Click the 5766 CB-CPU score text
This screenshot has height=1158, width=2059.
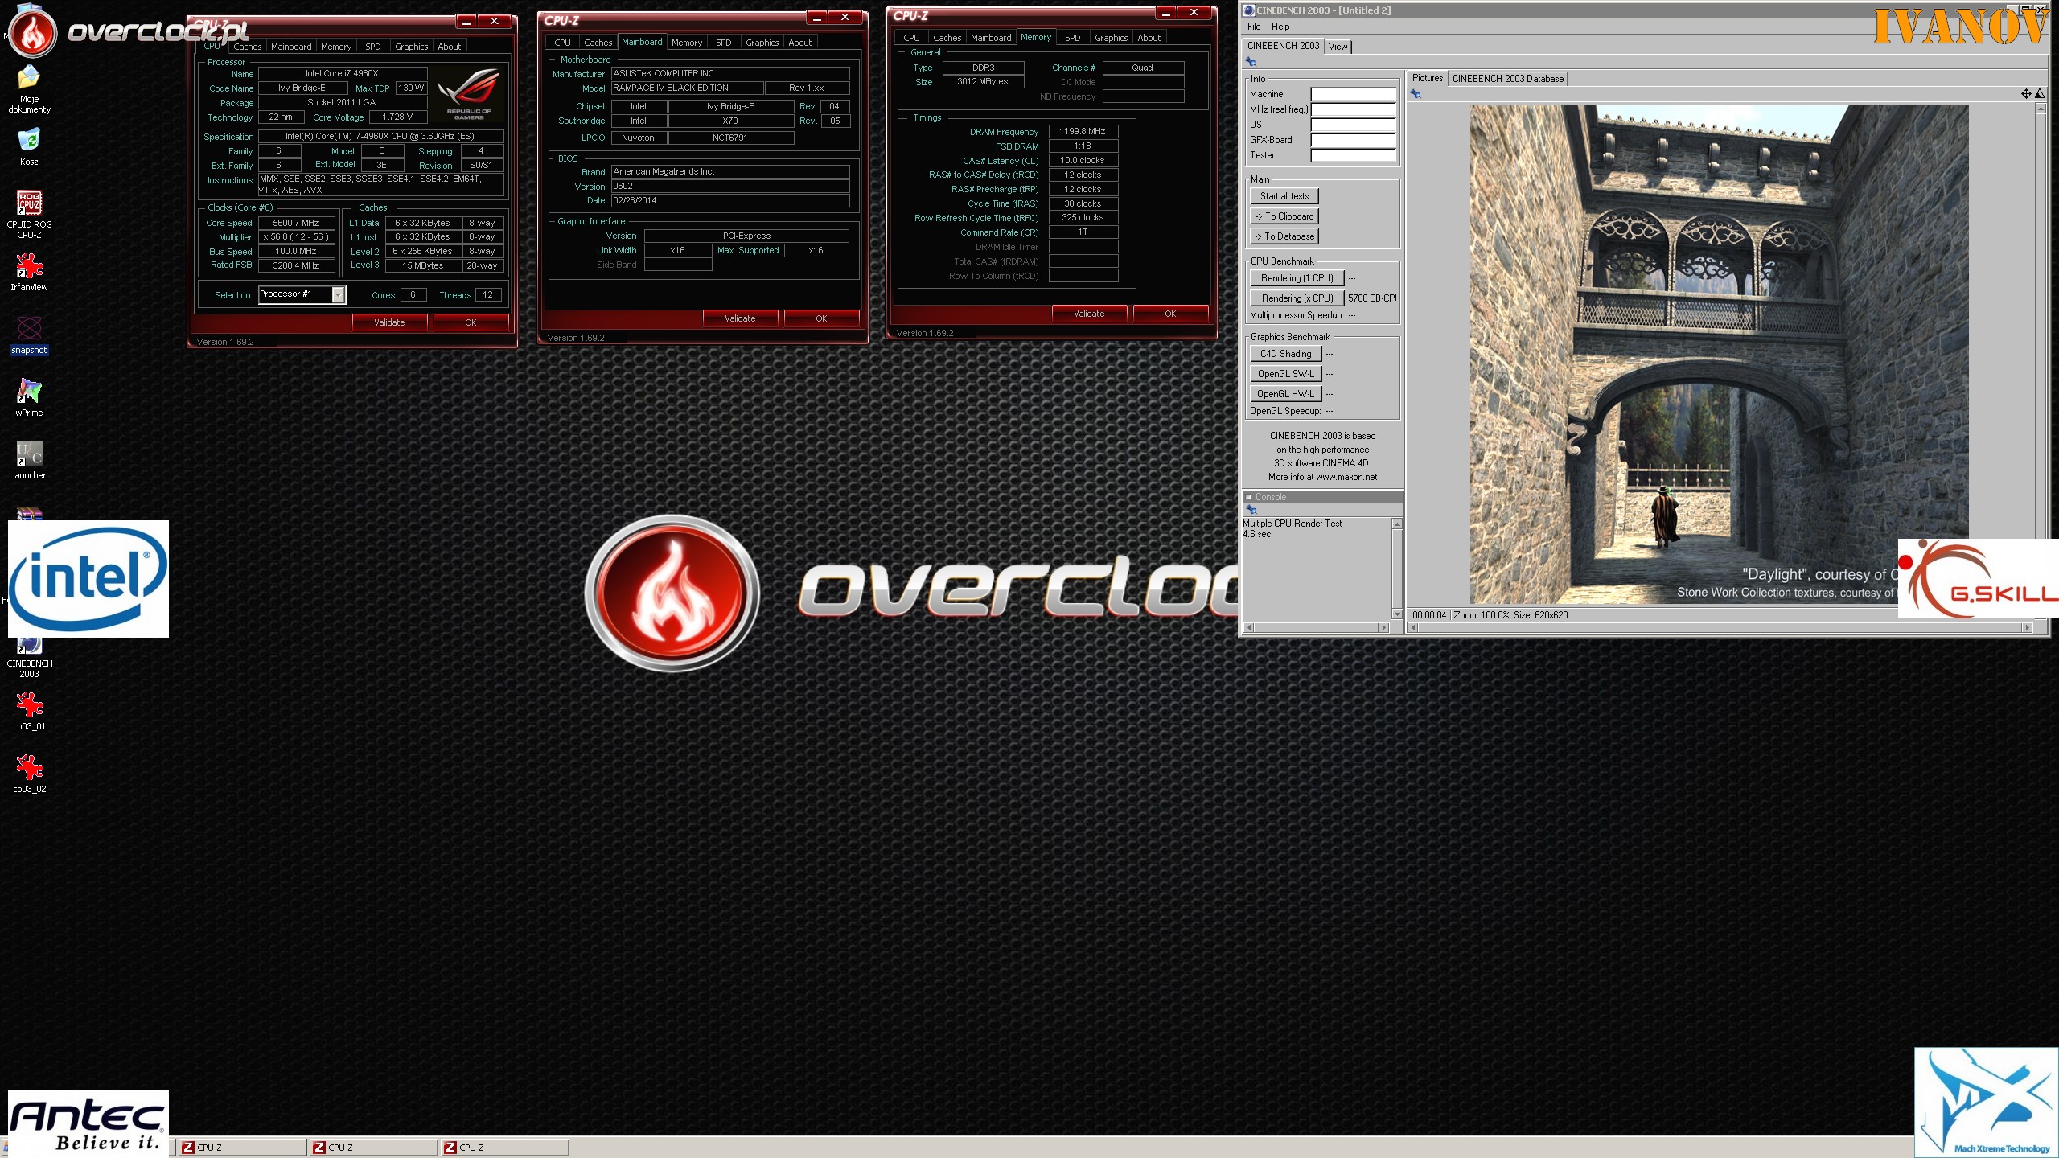pos(1372,298)
